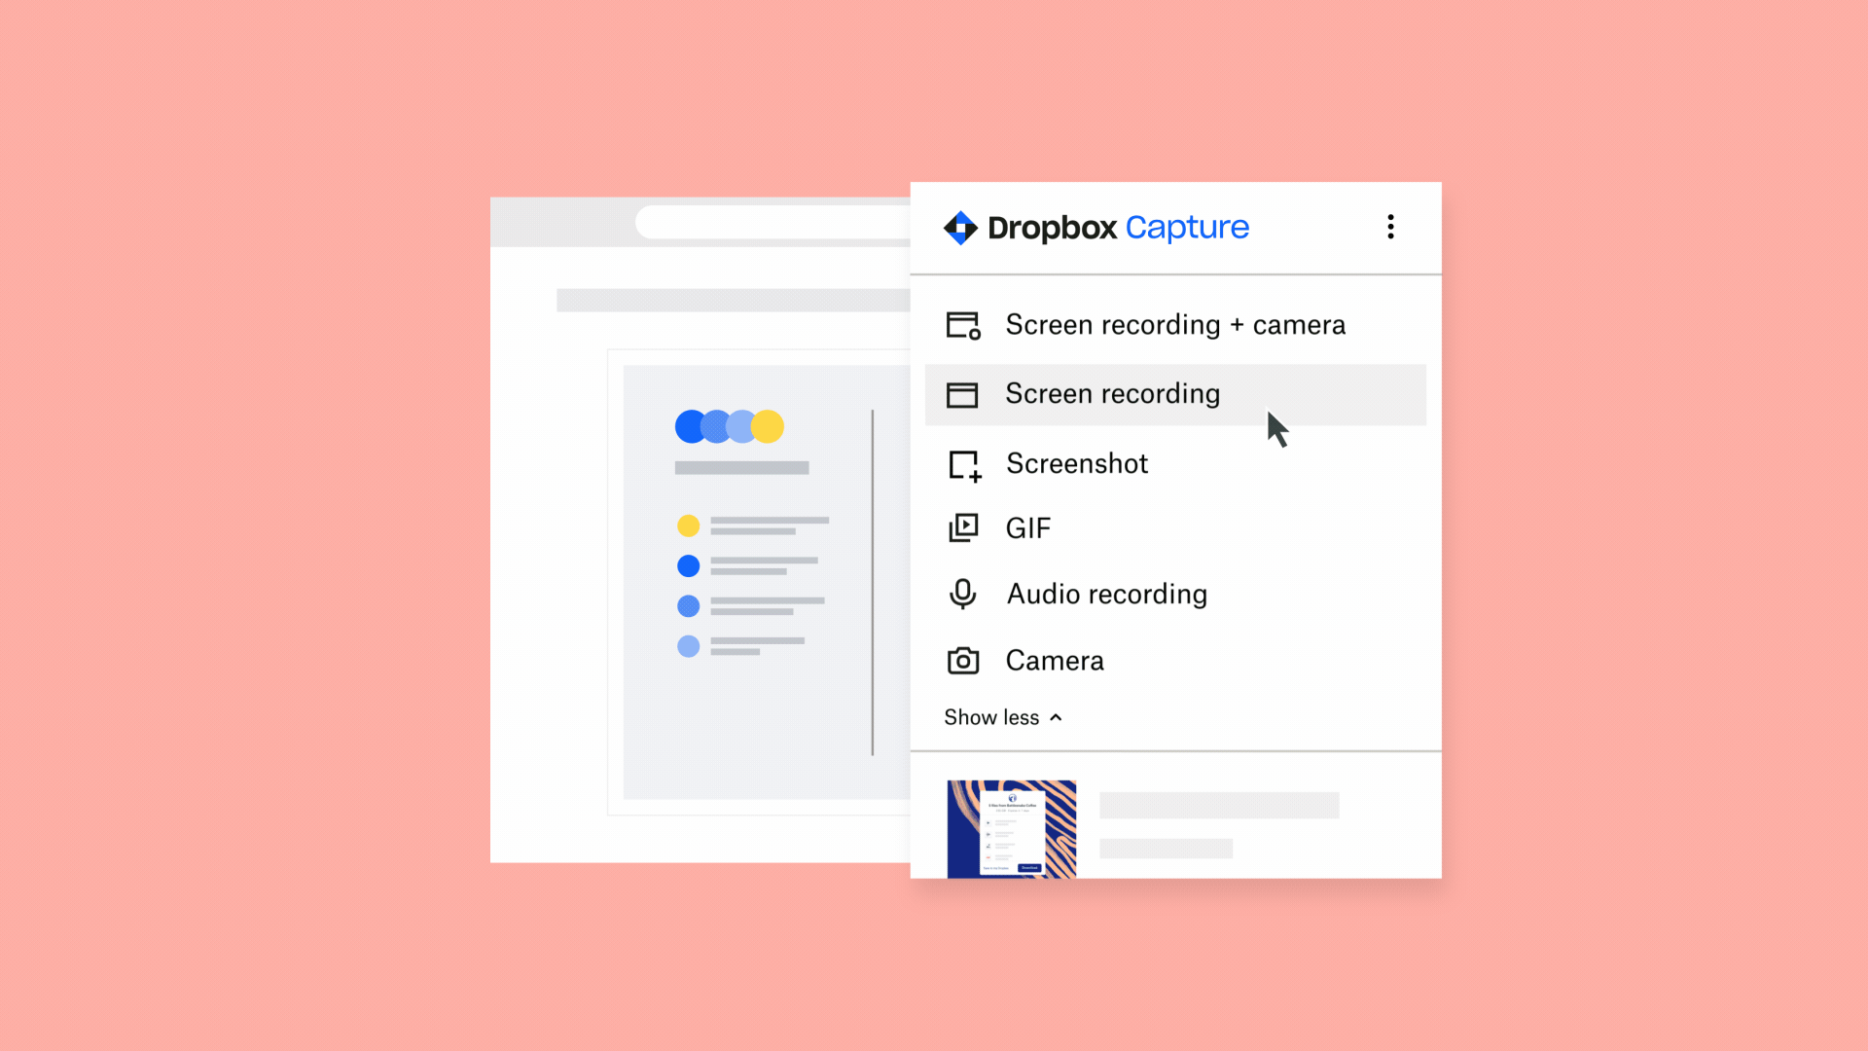This screenshot has width=1868, height=1051.
Task: Select the Screen recording option
Action: coord(1112,393)
